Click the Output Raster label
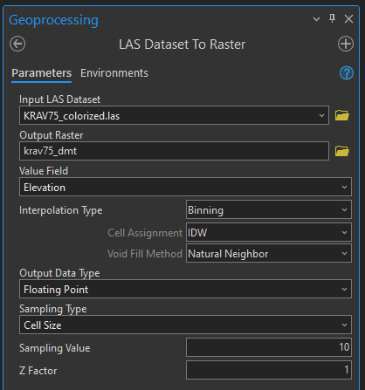 pyautogui.click(x=52, y=135)
